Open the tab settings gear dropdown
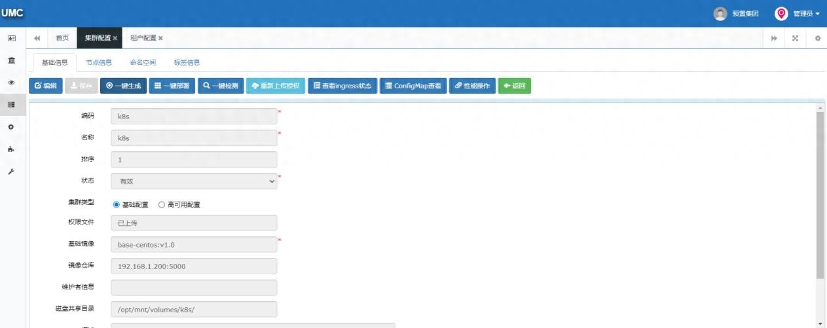This screenshot has width=827, height=328. coord(817,38)
